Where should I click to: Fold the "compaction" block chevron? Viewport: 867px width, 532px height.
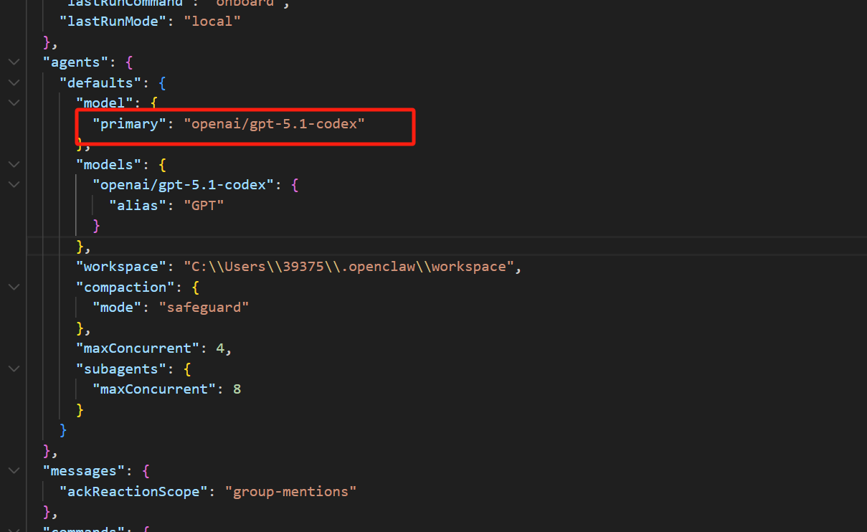pyautogui.click(x=14, y=287)
